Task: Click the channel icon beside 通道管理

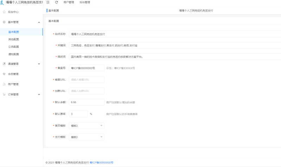Action: tap(4, 64)
